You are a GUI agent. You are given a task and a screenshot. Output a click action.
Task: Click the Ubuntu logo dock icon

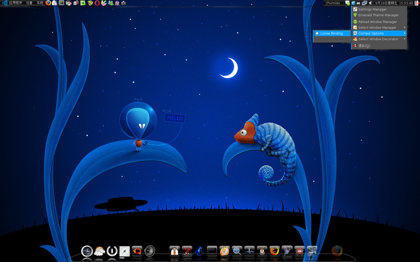[137, 251]
